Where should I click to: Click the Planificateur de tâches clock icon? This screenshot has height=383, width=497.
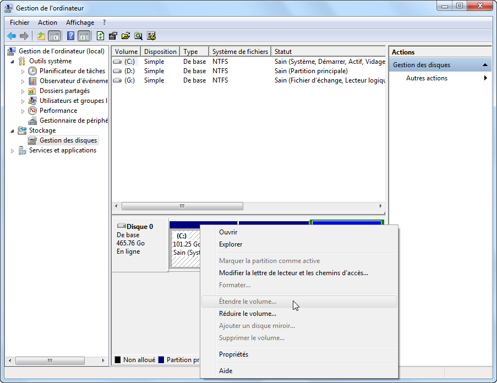point(32,71)
